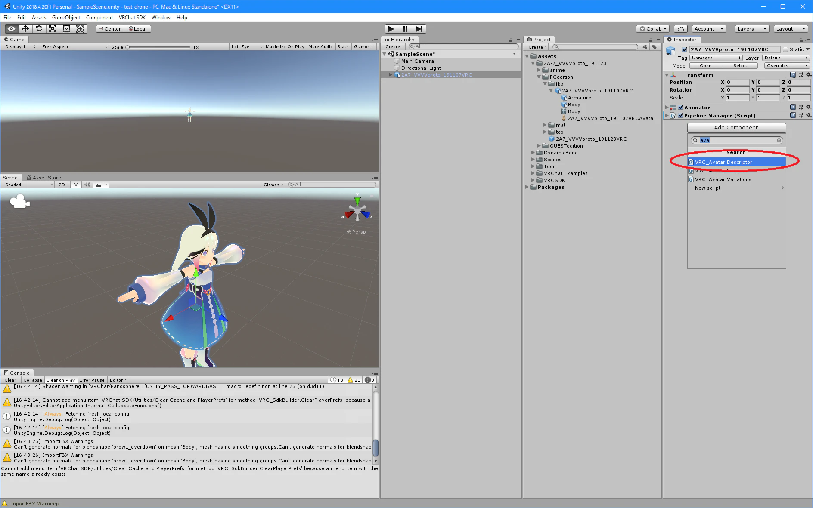Clear the Add Component search field

pyautogui.click(x=779, y=140)
